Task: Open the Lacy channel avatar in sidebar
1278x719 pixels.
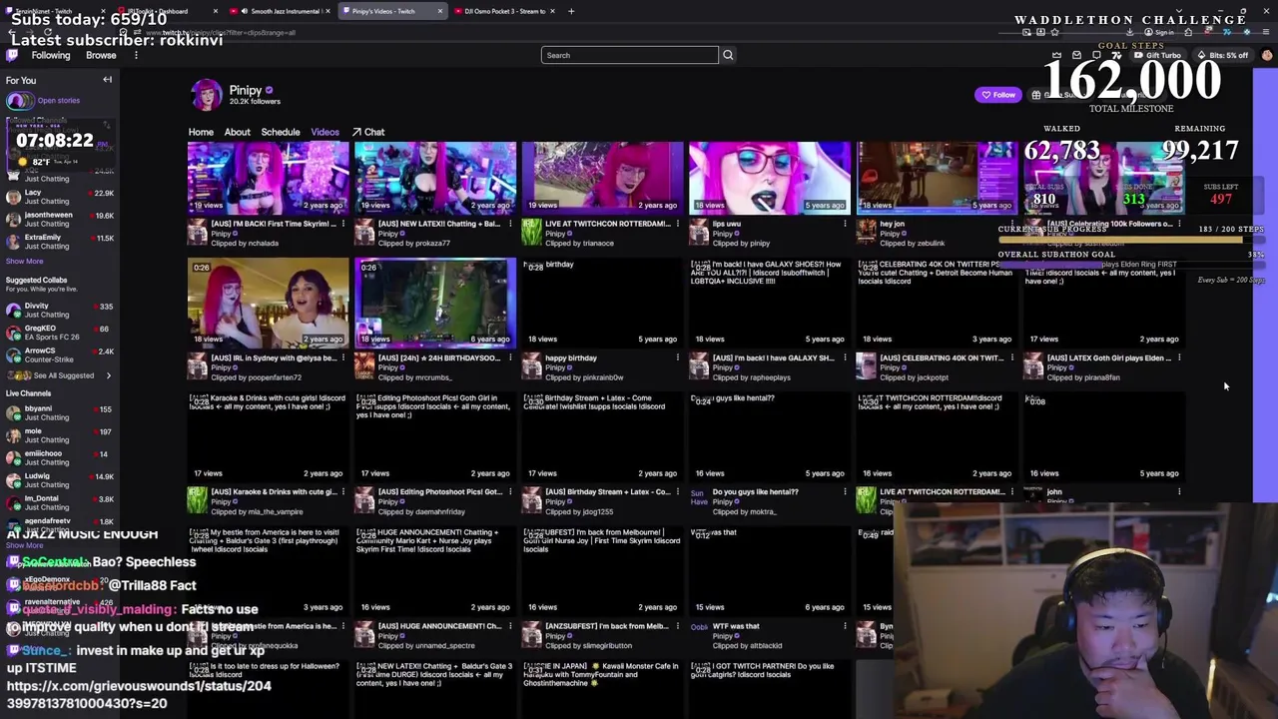Action: point(13,197)
